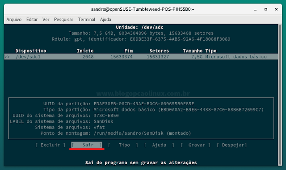The width and height of the screenshot is (286, 170).
Task: Click the partition UUID FDAF30FB value
Action: click(x=144, y=104)
